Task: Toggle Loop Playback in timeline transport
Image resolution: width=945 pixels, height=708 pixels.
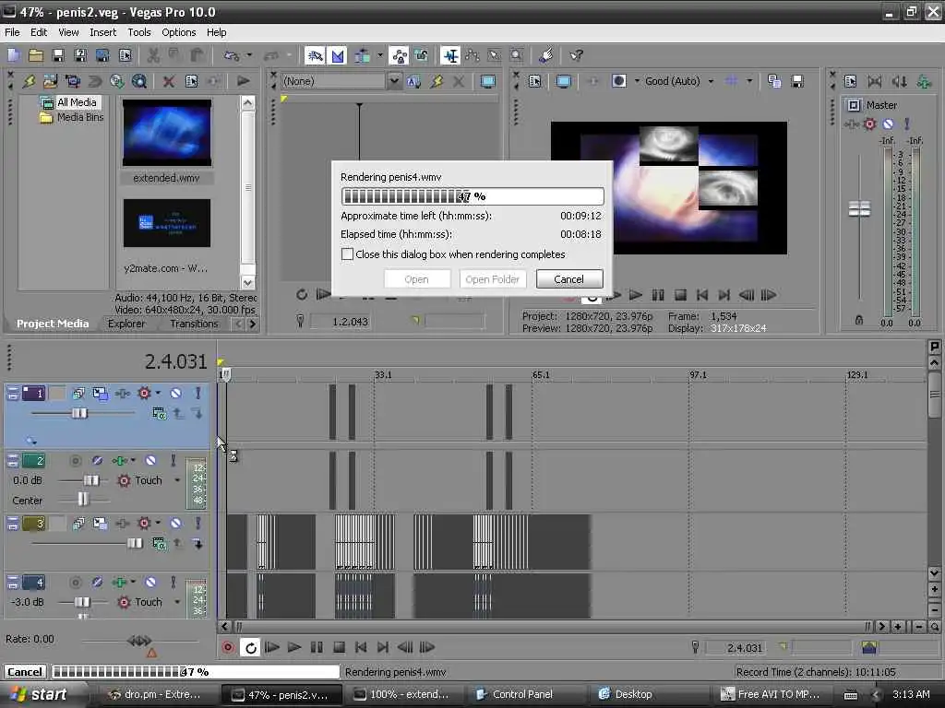Action: coord(250,647)
